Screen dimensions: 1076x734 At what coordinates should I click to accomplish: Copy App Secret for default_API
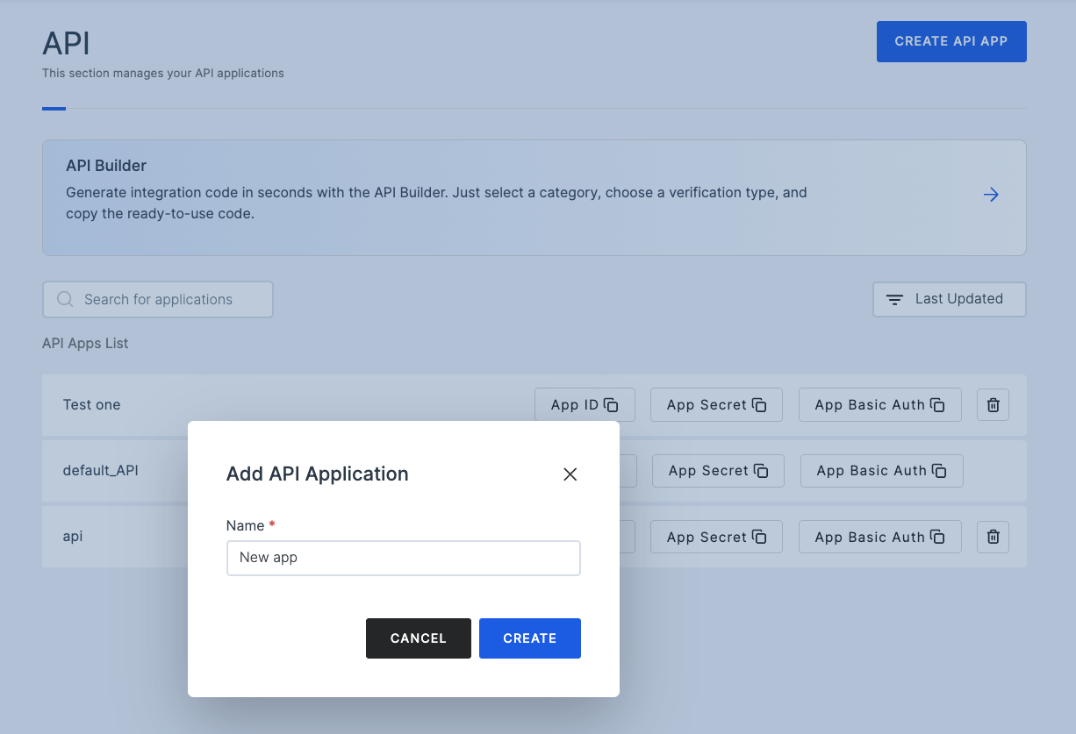(x=718, y=471)
